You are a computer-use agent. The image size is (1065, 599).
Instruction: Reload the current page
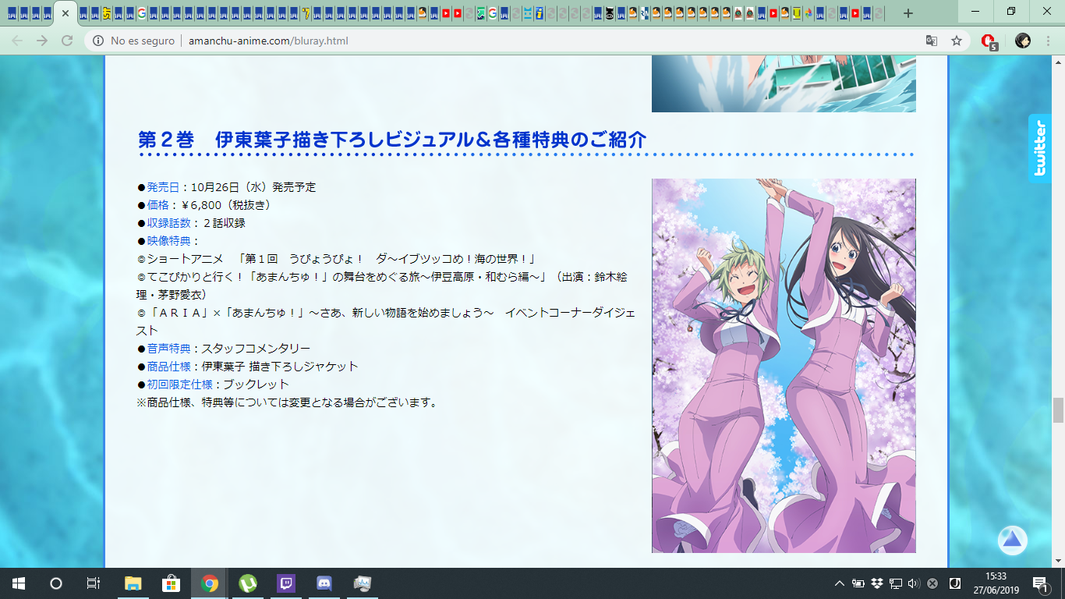(x=67, y=41)
